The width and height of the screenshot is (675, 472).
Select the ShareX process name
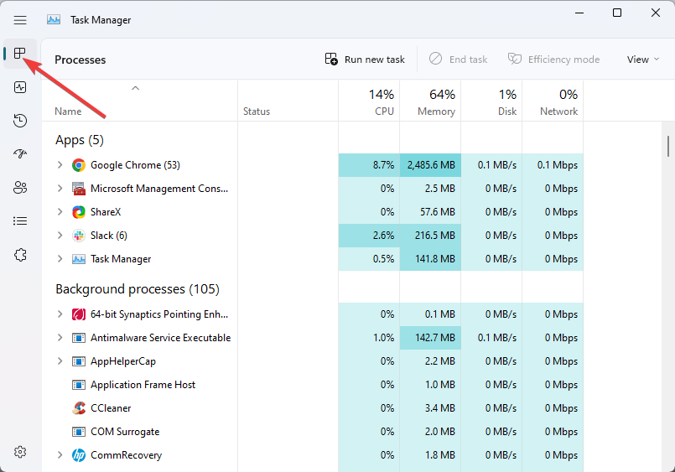(106, 212)
